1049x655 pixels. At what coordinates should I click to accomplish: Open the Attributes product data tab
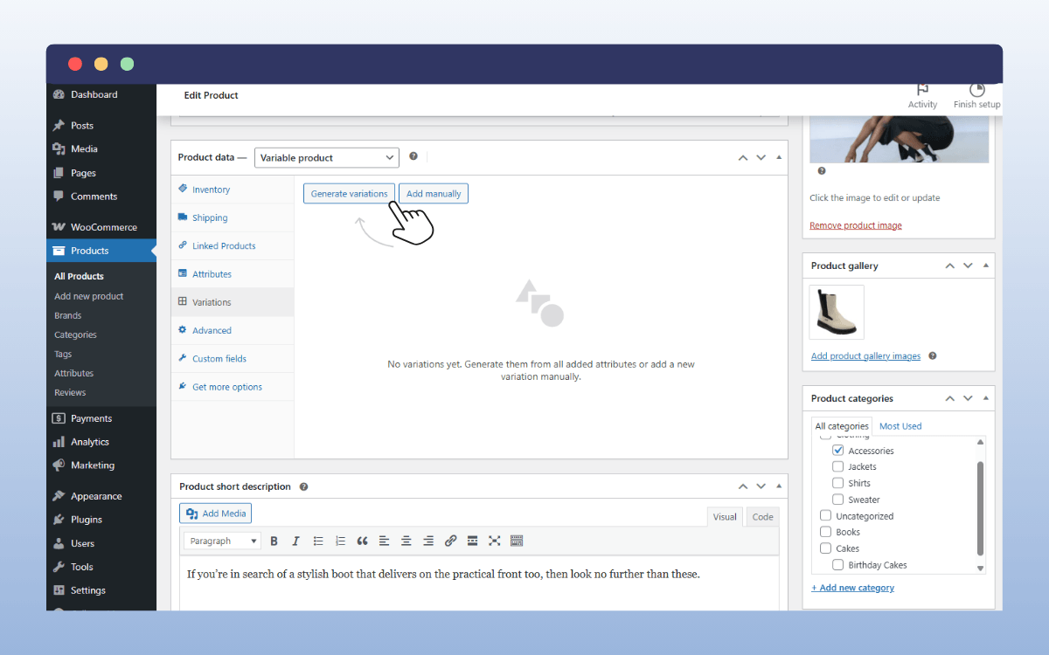tap(212, 274)
